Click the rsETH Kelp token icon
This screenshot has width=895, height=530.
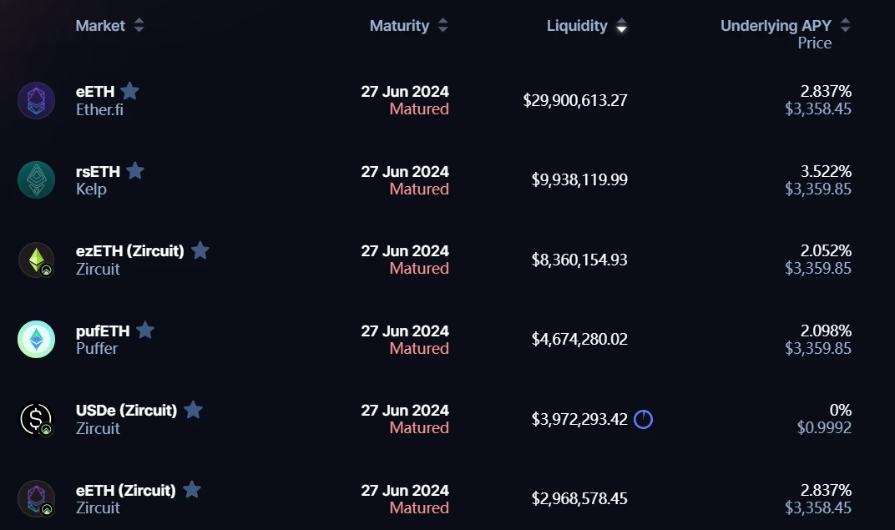(x=36, y=180)
